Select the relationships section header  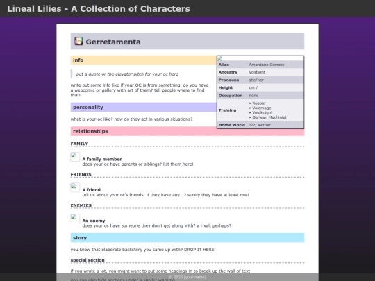tap(187, 131)
